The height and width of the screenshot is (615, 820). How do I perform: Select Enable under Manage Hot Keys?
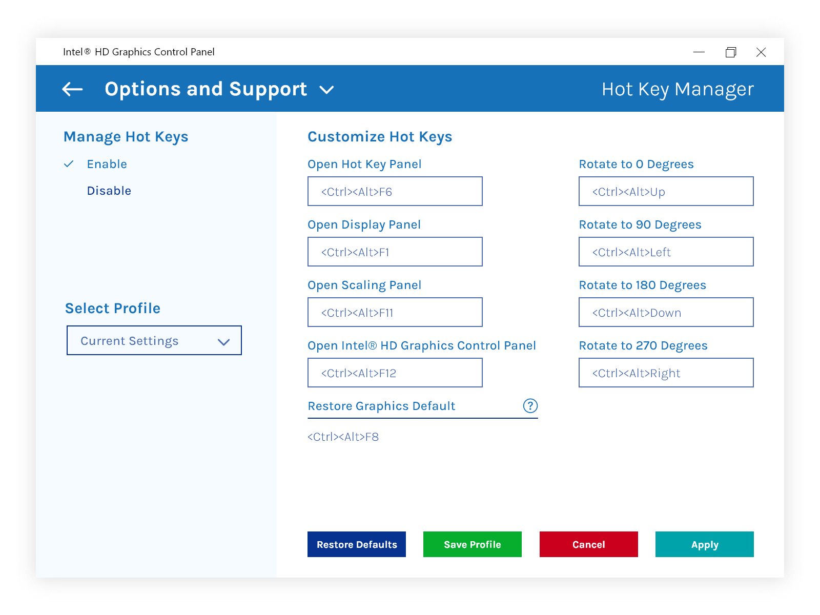(107, 164)
